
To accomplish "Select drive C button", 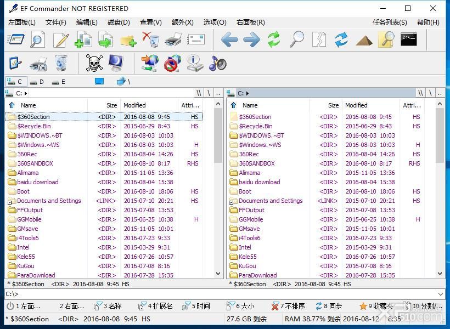I will tap(16, 82).
